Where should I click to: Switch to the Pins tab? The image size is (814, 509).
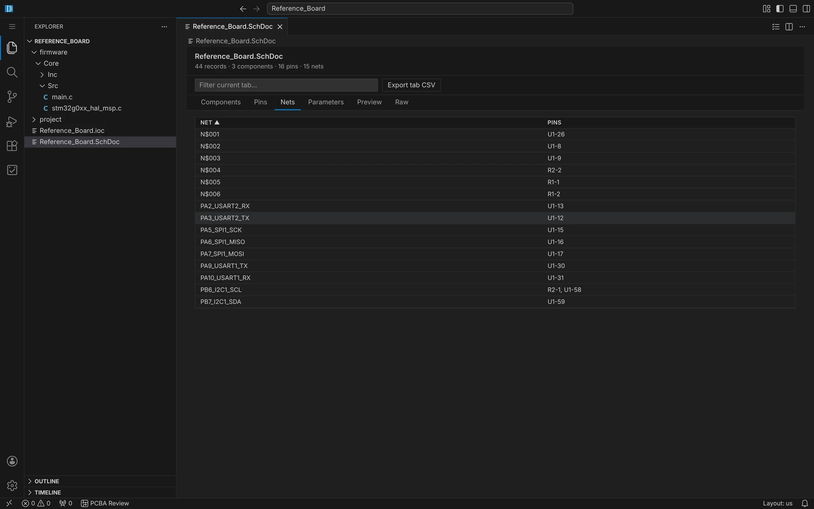[x=260, y=102]
